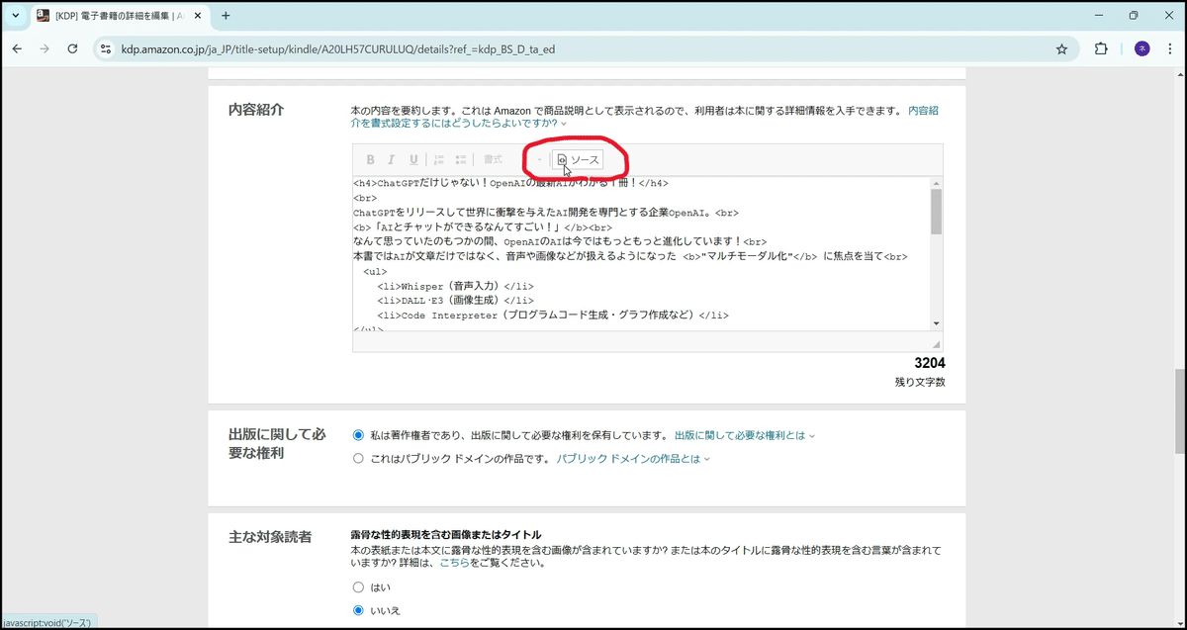Screen dimensions: 1187x630
Task: Click the 内容紹介 section heading
Action: coord(256,110)
